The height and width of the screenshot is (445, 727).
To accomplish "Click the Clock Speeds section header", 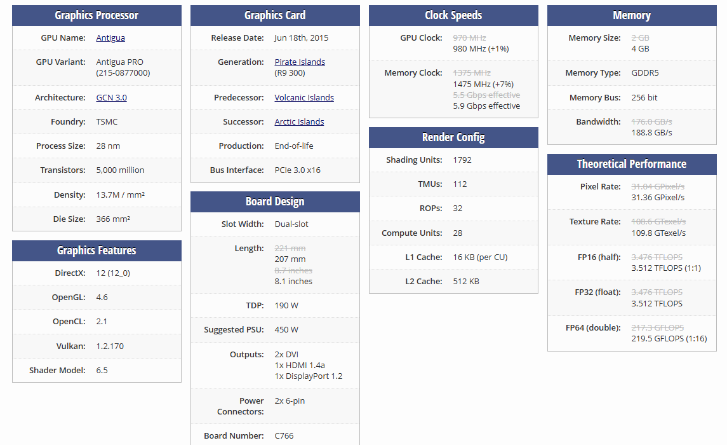I will coord(453,15).
